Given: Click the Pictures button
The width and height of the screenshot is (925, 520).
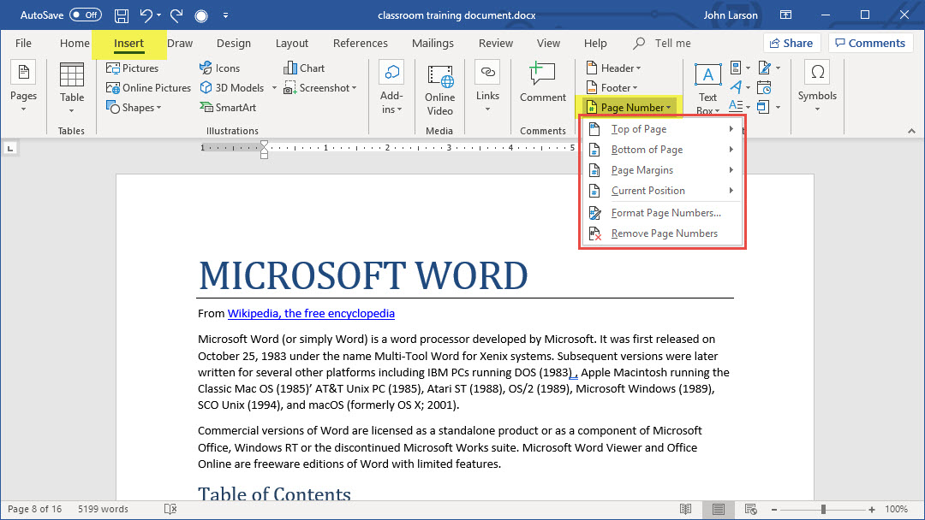Looking at the screenshot, I should [133, 68].
